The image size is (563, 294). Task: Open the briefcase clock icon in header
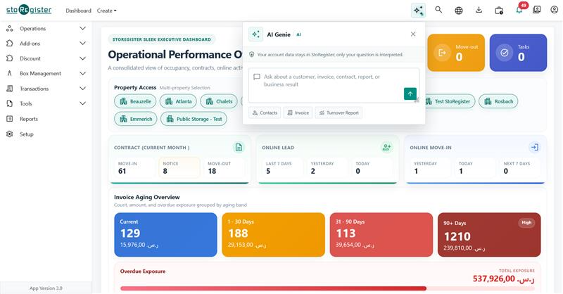click(499, 11)
